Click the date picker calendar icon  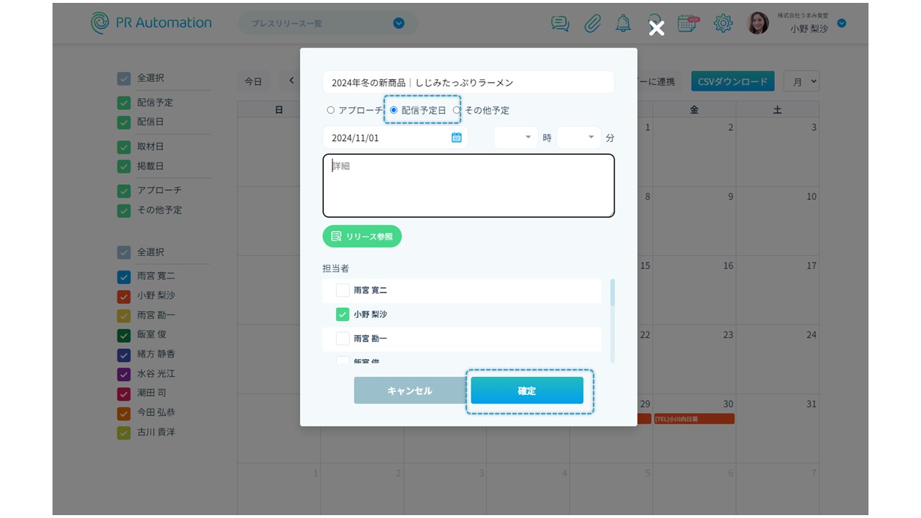tap(456, 137)
